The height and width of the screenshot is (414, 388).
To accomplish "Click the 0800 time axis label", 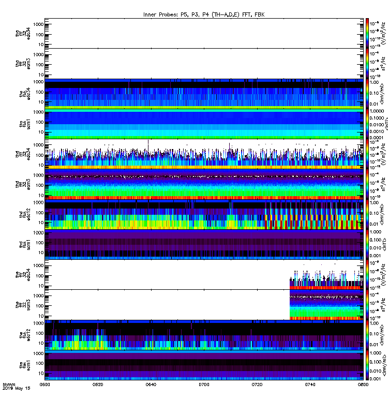I will click(363, 385).
